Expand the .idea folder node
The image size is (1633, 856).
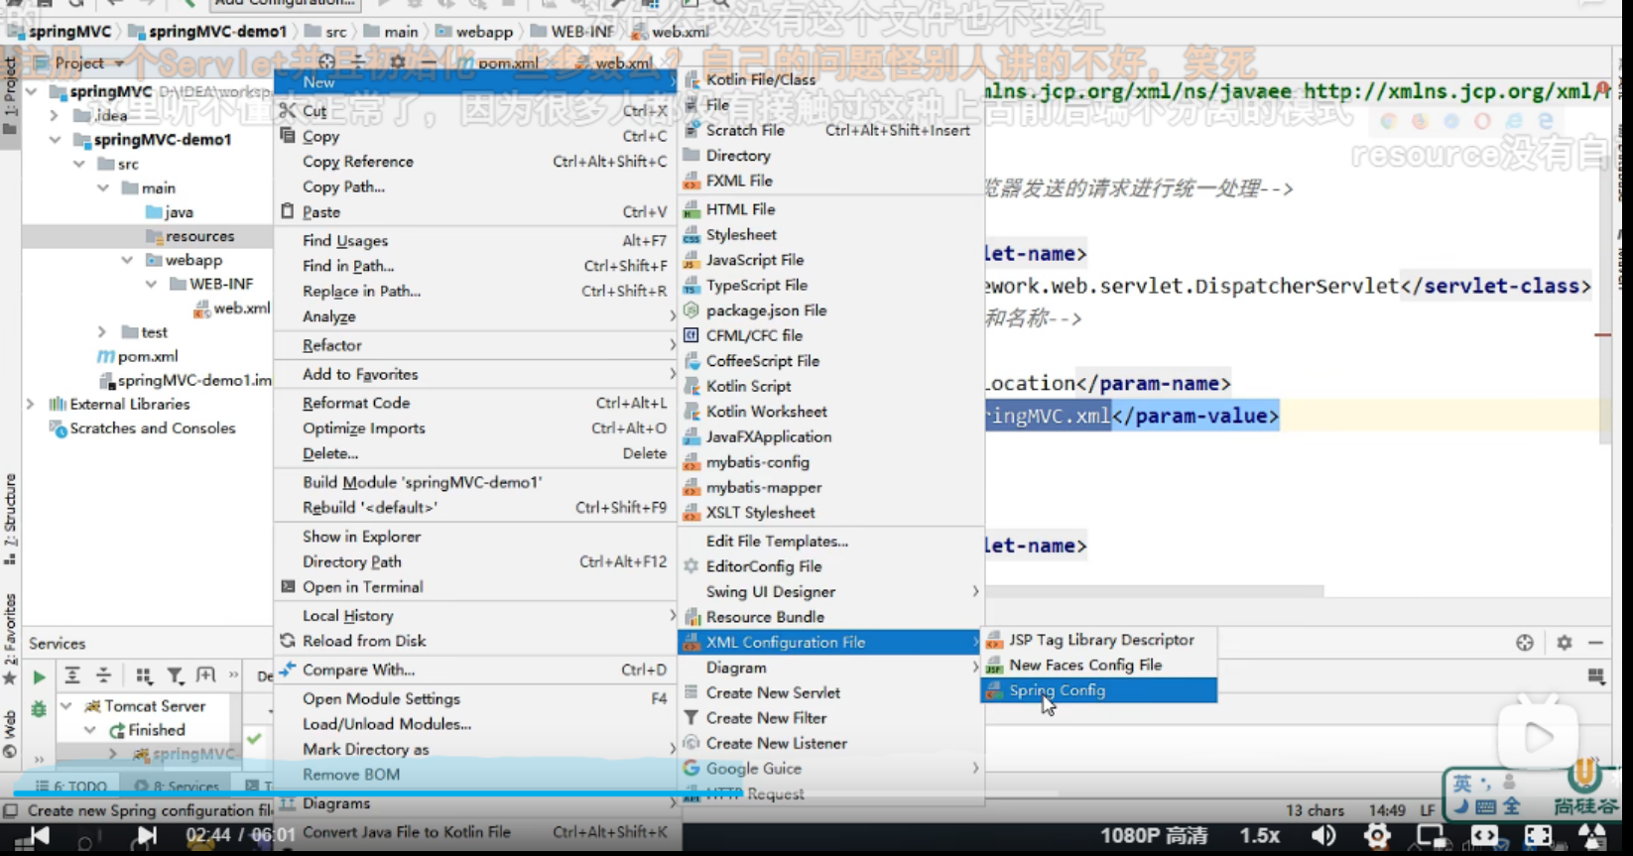(55, 115)
